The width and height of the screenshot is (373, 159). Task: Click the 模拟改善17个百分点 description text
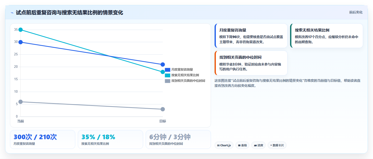[327, 39]
